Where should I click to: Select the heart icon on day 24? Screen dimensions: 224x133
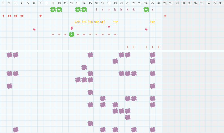point(146,29)
